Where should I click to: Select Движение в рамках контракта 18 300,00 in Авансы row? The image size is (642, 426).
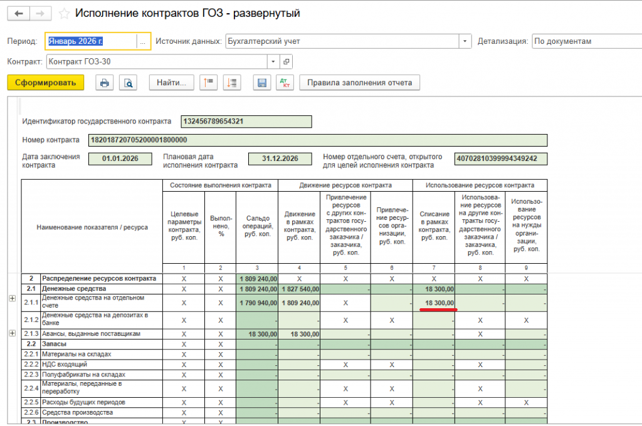tap(299, 335)
